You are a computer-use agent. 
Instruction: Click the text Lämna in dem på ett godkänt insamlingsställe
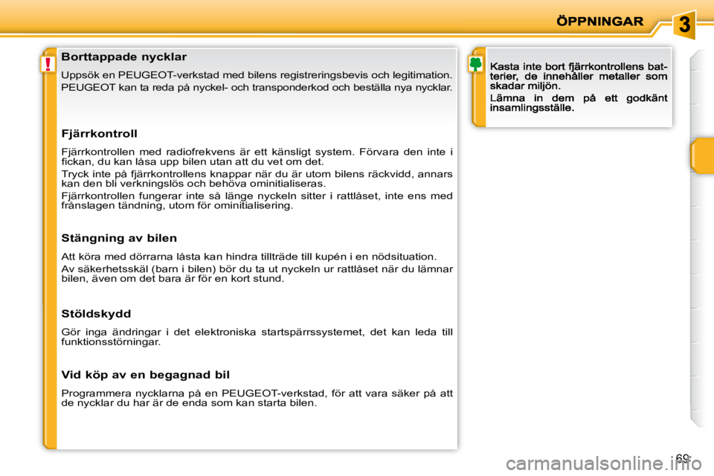pyautogui.click(x=579, y=103)
